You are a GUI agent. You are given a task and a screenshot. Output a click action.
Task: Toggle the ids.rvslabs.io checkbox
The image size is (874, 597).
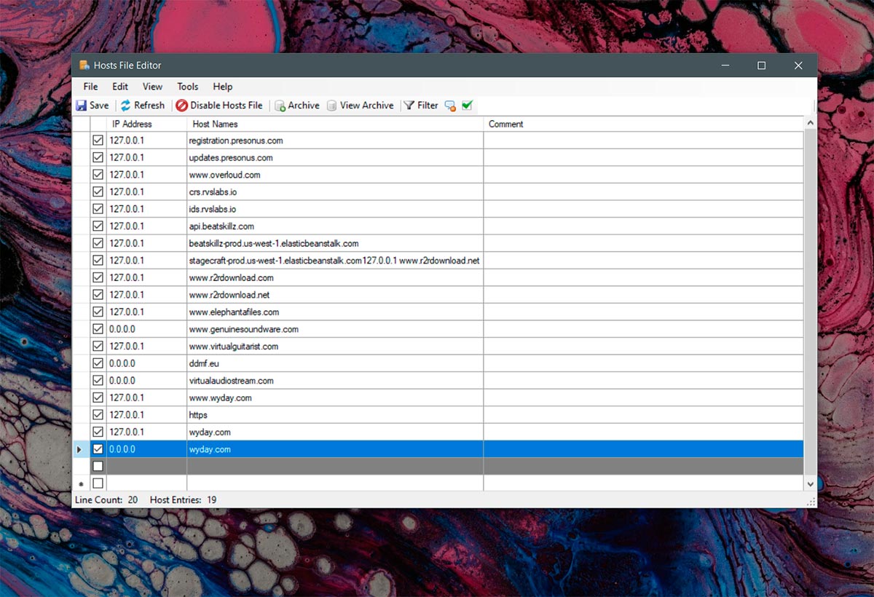(x=98, y=209)
